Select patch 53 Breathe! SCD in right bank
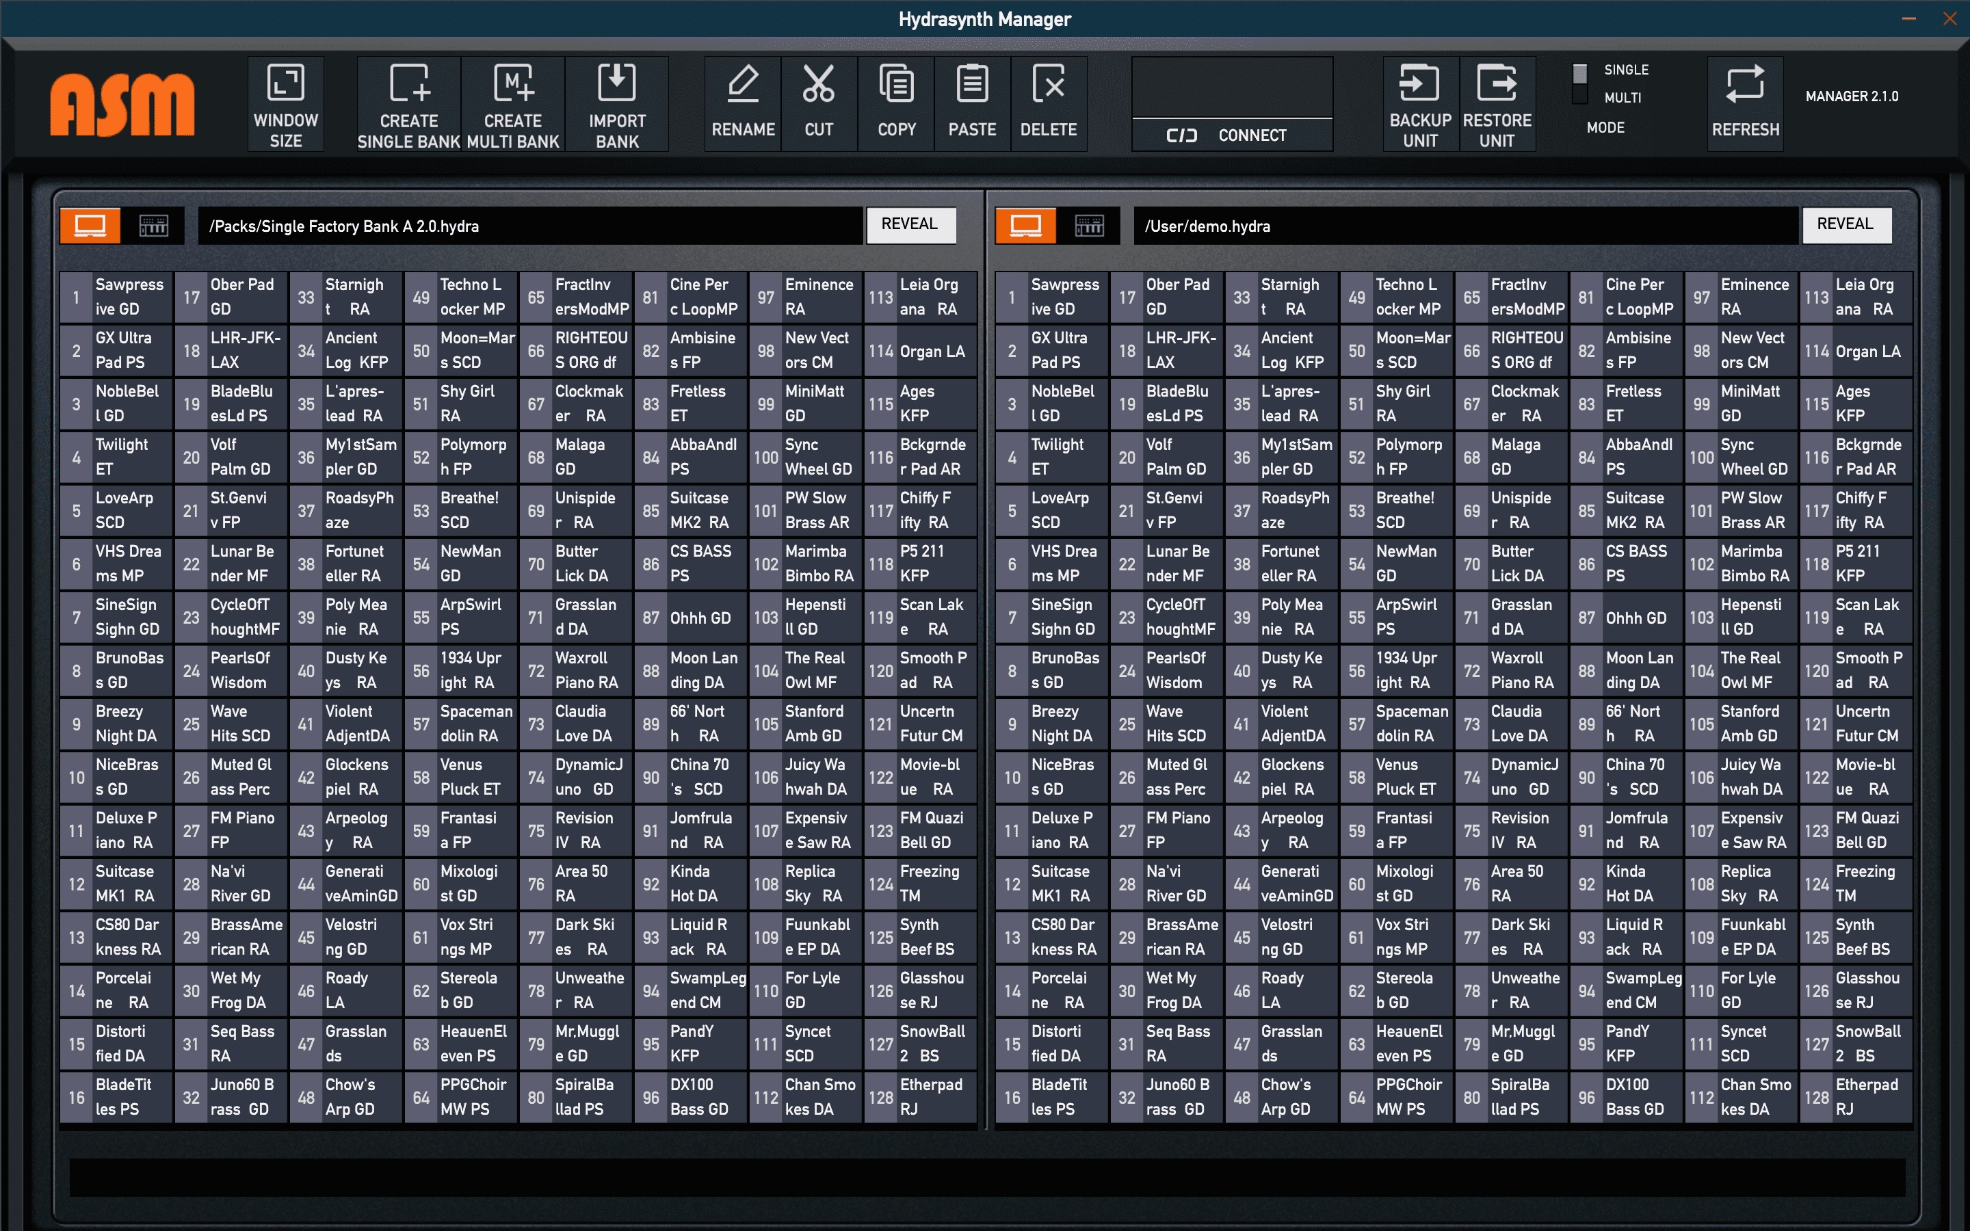Image resolution: width=1970 pixels, height=1231 pixels. (1396, 510)
